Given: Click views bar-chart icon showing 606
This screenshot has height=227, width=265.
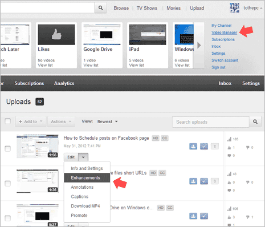Looking at the screenshot, I should 229,209.
